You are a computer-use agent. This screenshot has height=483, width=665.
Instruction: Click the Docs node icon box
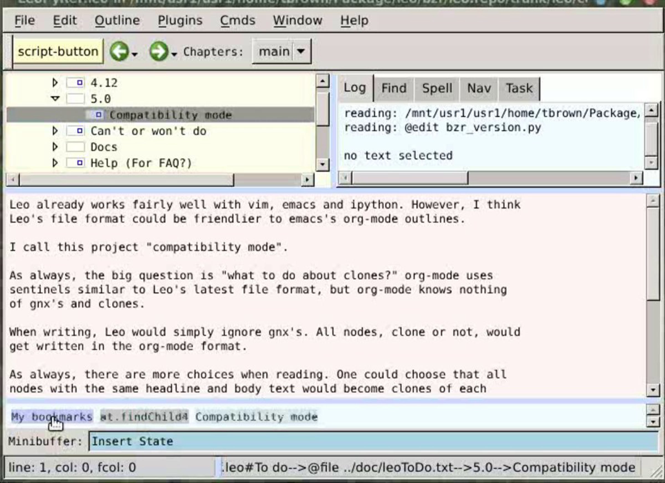click(x=76, y=147)
